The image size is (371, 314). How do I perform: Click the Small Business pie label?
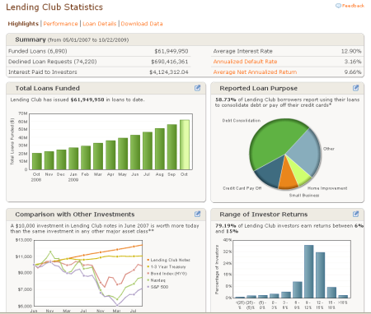tap(304, 196)
